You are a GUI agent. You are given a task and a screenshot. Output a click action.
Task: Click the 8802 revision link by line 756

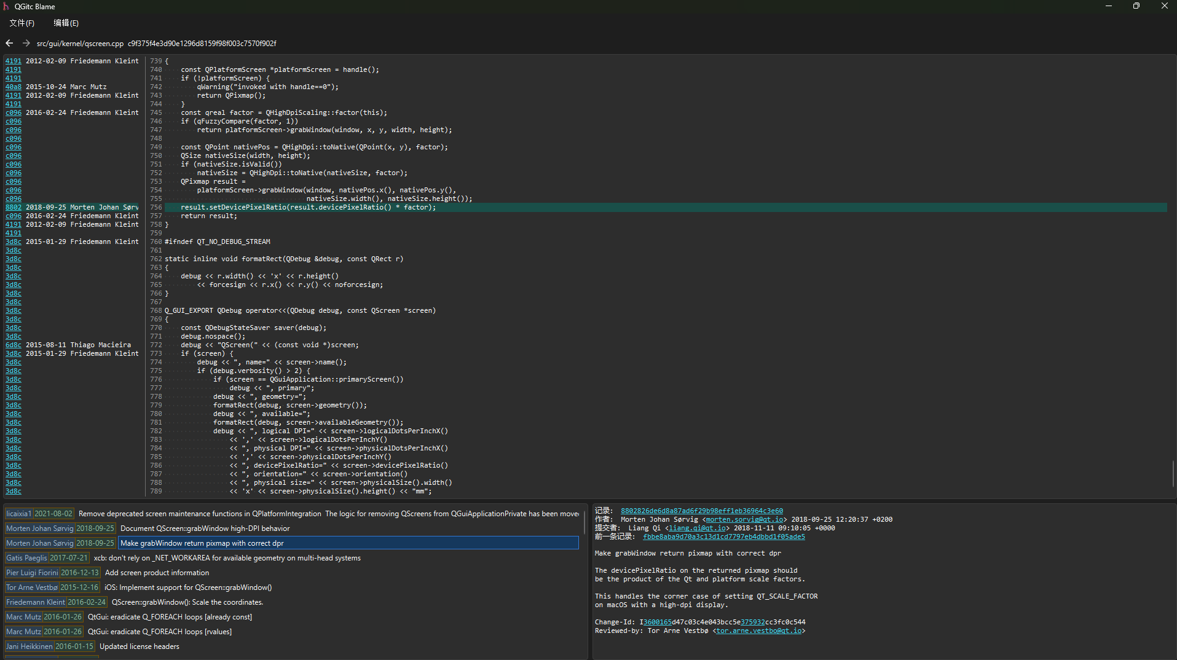pos(14,208)
